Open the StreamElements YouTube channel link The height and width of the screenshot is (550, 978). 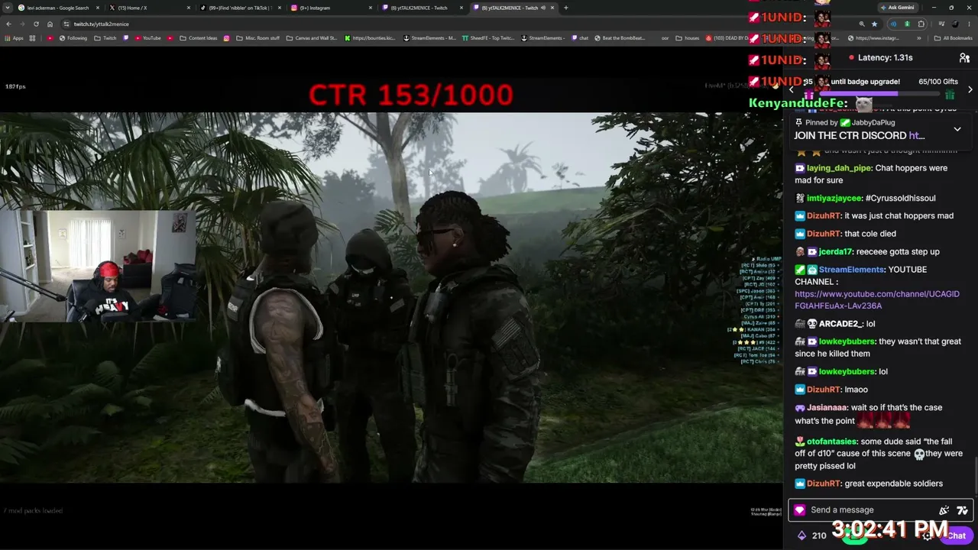877,299
